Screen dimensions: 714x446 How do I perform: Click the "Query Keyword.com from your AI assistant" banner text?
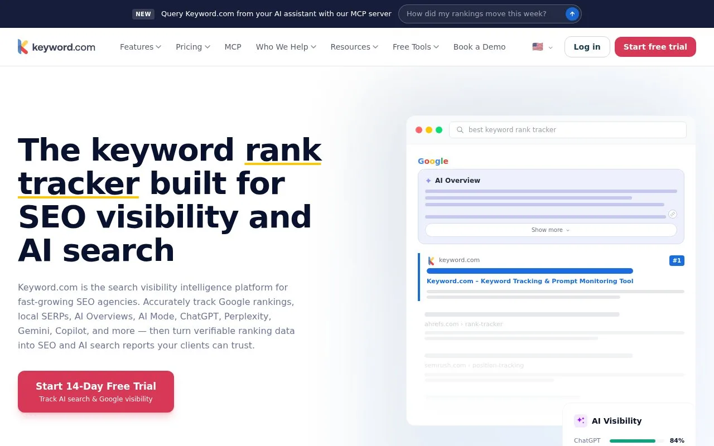click(x=276, y=14)
